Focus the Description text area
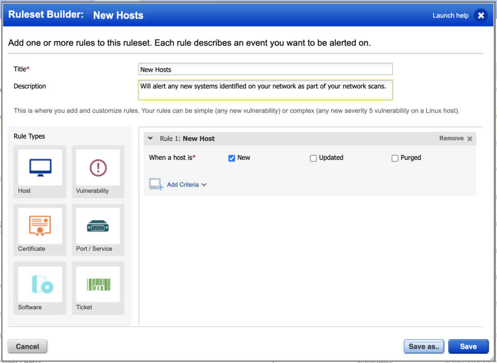Image resolution: width=497 pixels, height=363 pixels. pyautogui.click(x=265, y=90)
